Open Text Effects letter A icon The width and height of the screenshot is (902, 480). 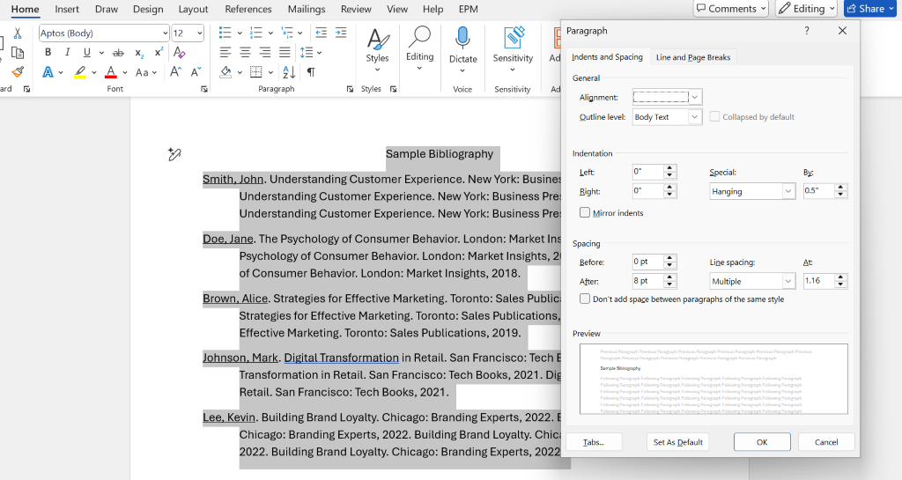point(48,72)
